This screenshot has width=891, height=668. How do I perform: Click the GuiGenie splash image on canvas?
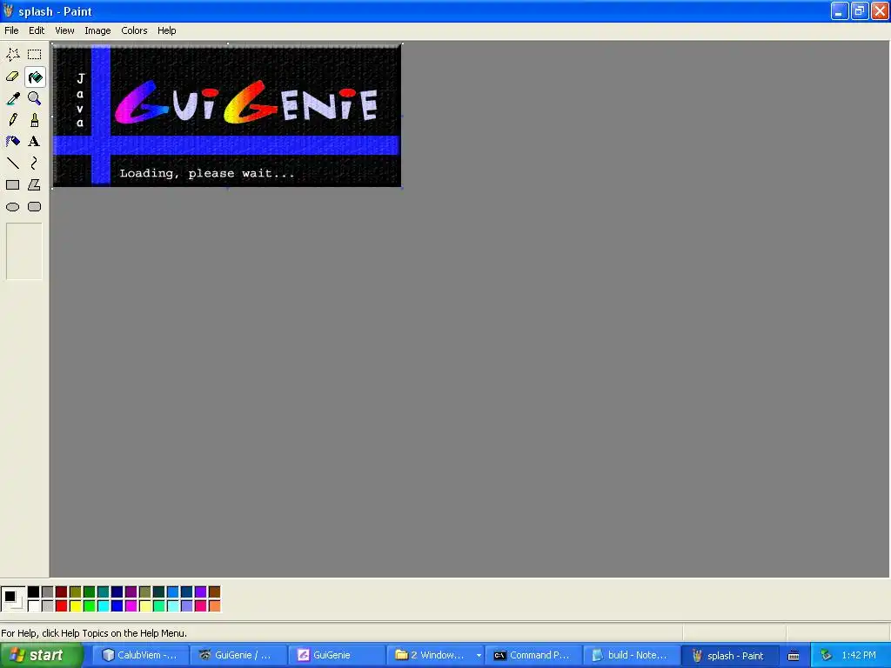(x=227, y=116)
